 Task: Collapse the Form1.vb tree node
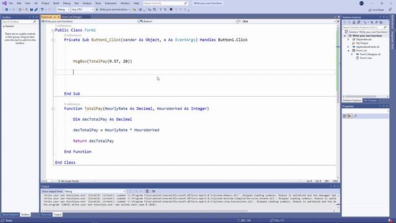[348, 51]
